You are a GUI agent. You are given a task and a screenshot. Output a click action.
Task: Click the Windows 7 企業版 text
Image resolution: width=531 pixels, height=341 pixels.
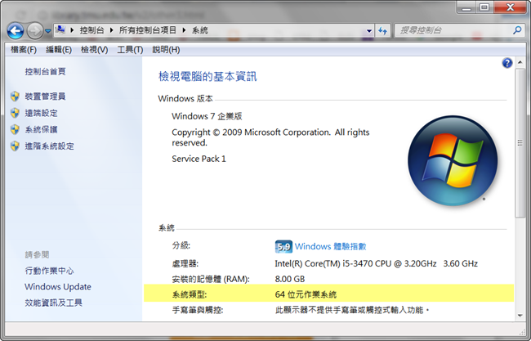[207, 116]
